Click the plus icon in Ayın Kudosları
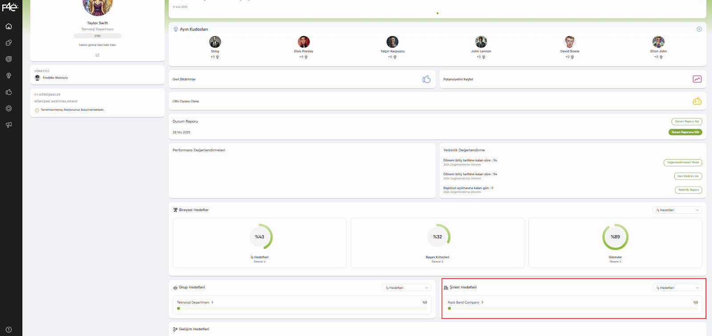The image size is (712, 336). [699, 29]
